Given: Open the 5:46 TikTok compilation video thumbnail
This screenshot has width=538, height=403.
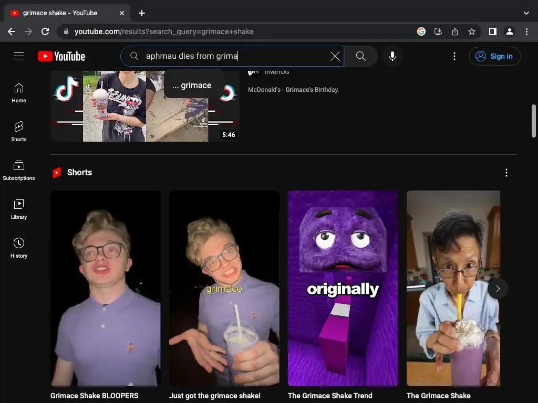Looking at the screenshot, I should [145, 106].
